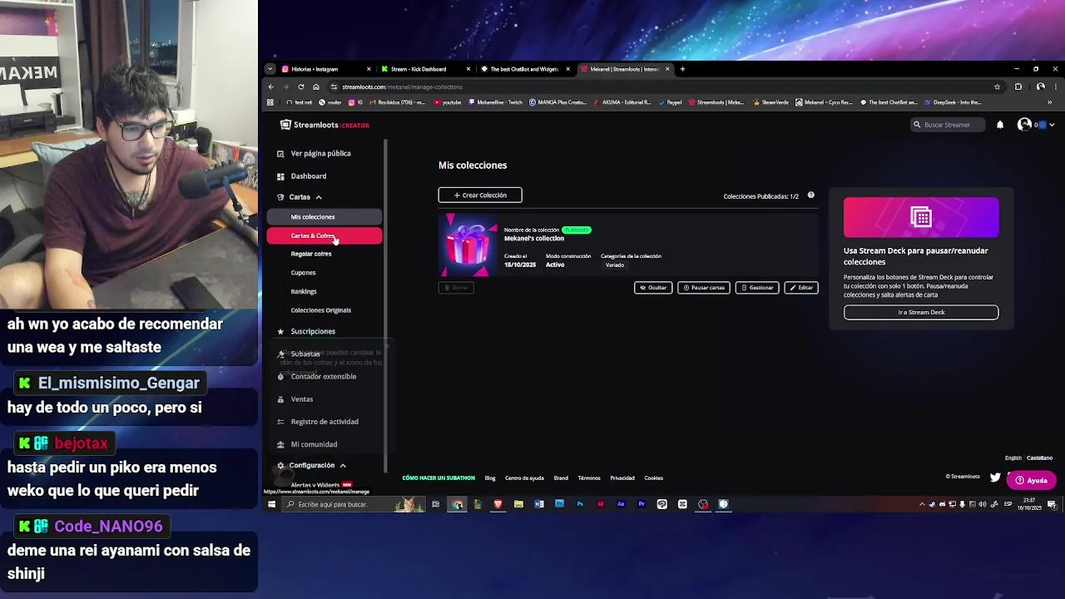This screenshot has width=1065, height=599.
Task: Open Cupones in the sidebar
Action: [x=303, y=273]
